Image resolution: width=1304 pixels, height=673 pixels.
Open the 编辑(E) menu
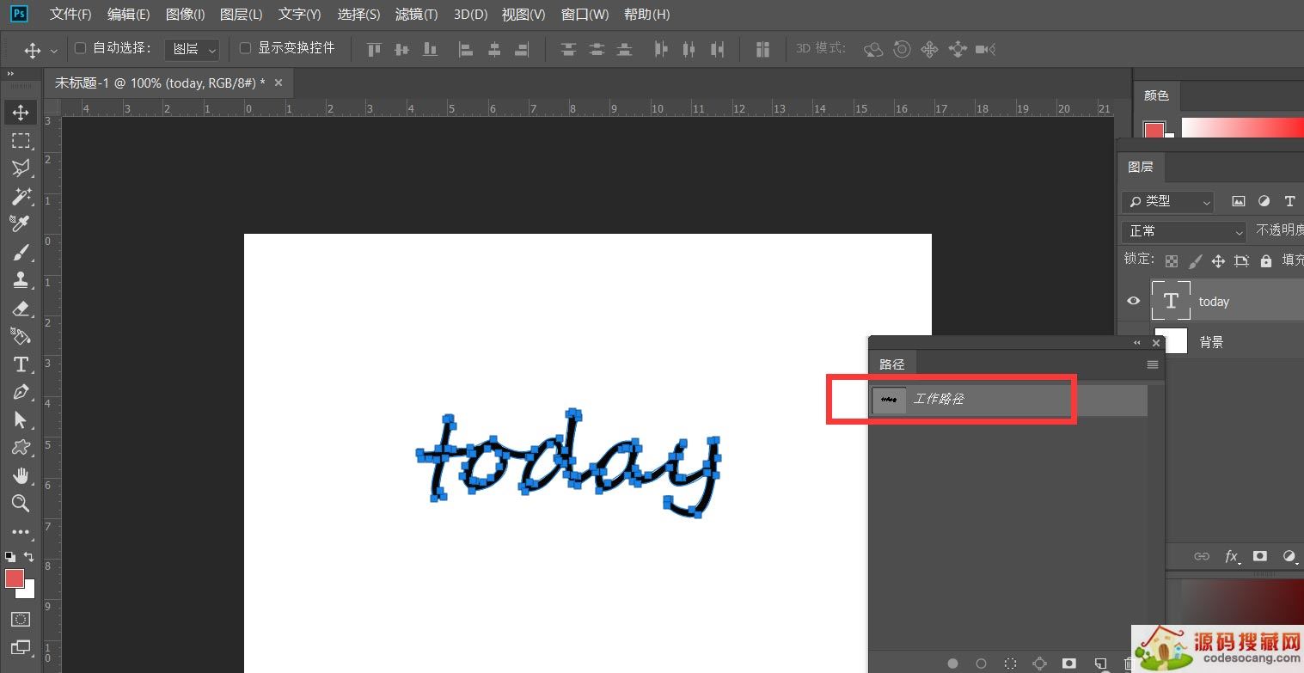point(129,15)
